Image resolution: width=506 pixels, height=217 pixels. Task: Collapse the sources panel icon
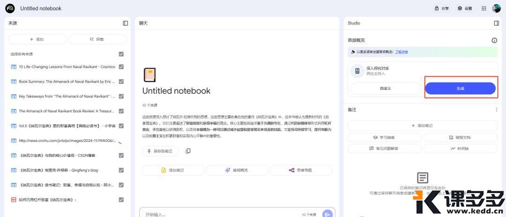126,23
